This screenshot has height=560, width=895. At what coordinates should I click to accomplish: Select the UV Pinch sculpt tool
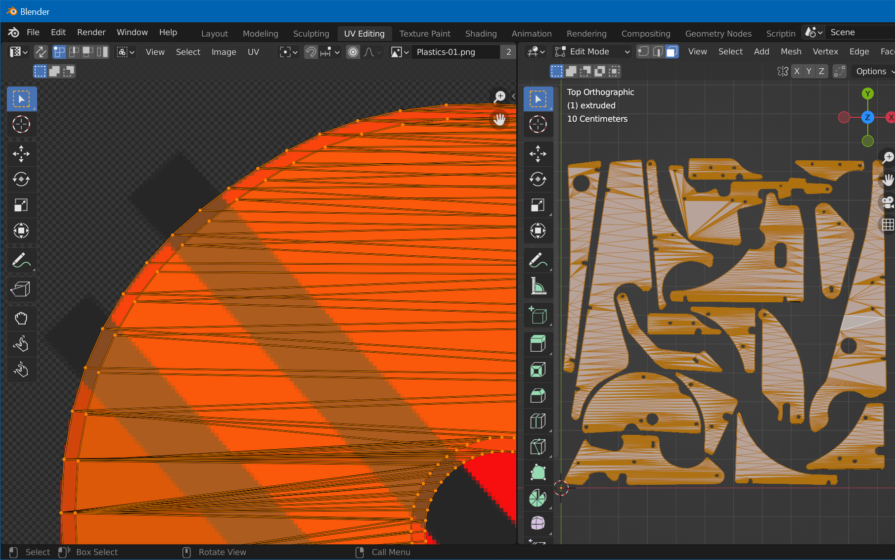click(x=21, y=370)
